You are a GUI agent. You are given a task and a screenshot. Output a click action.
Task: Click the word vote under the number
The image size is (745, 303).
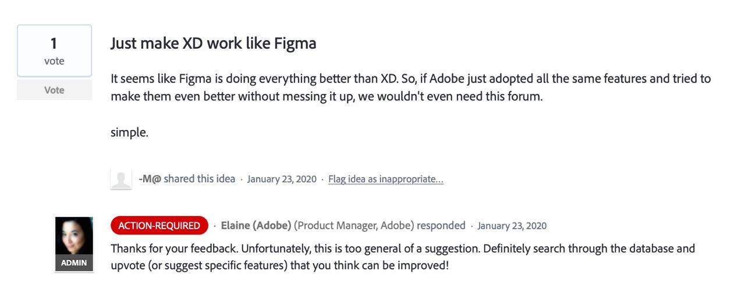(x=54, y=61)
